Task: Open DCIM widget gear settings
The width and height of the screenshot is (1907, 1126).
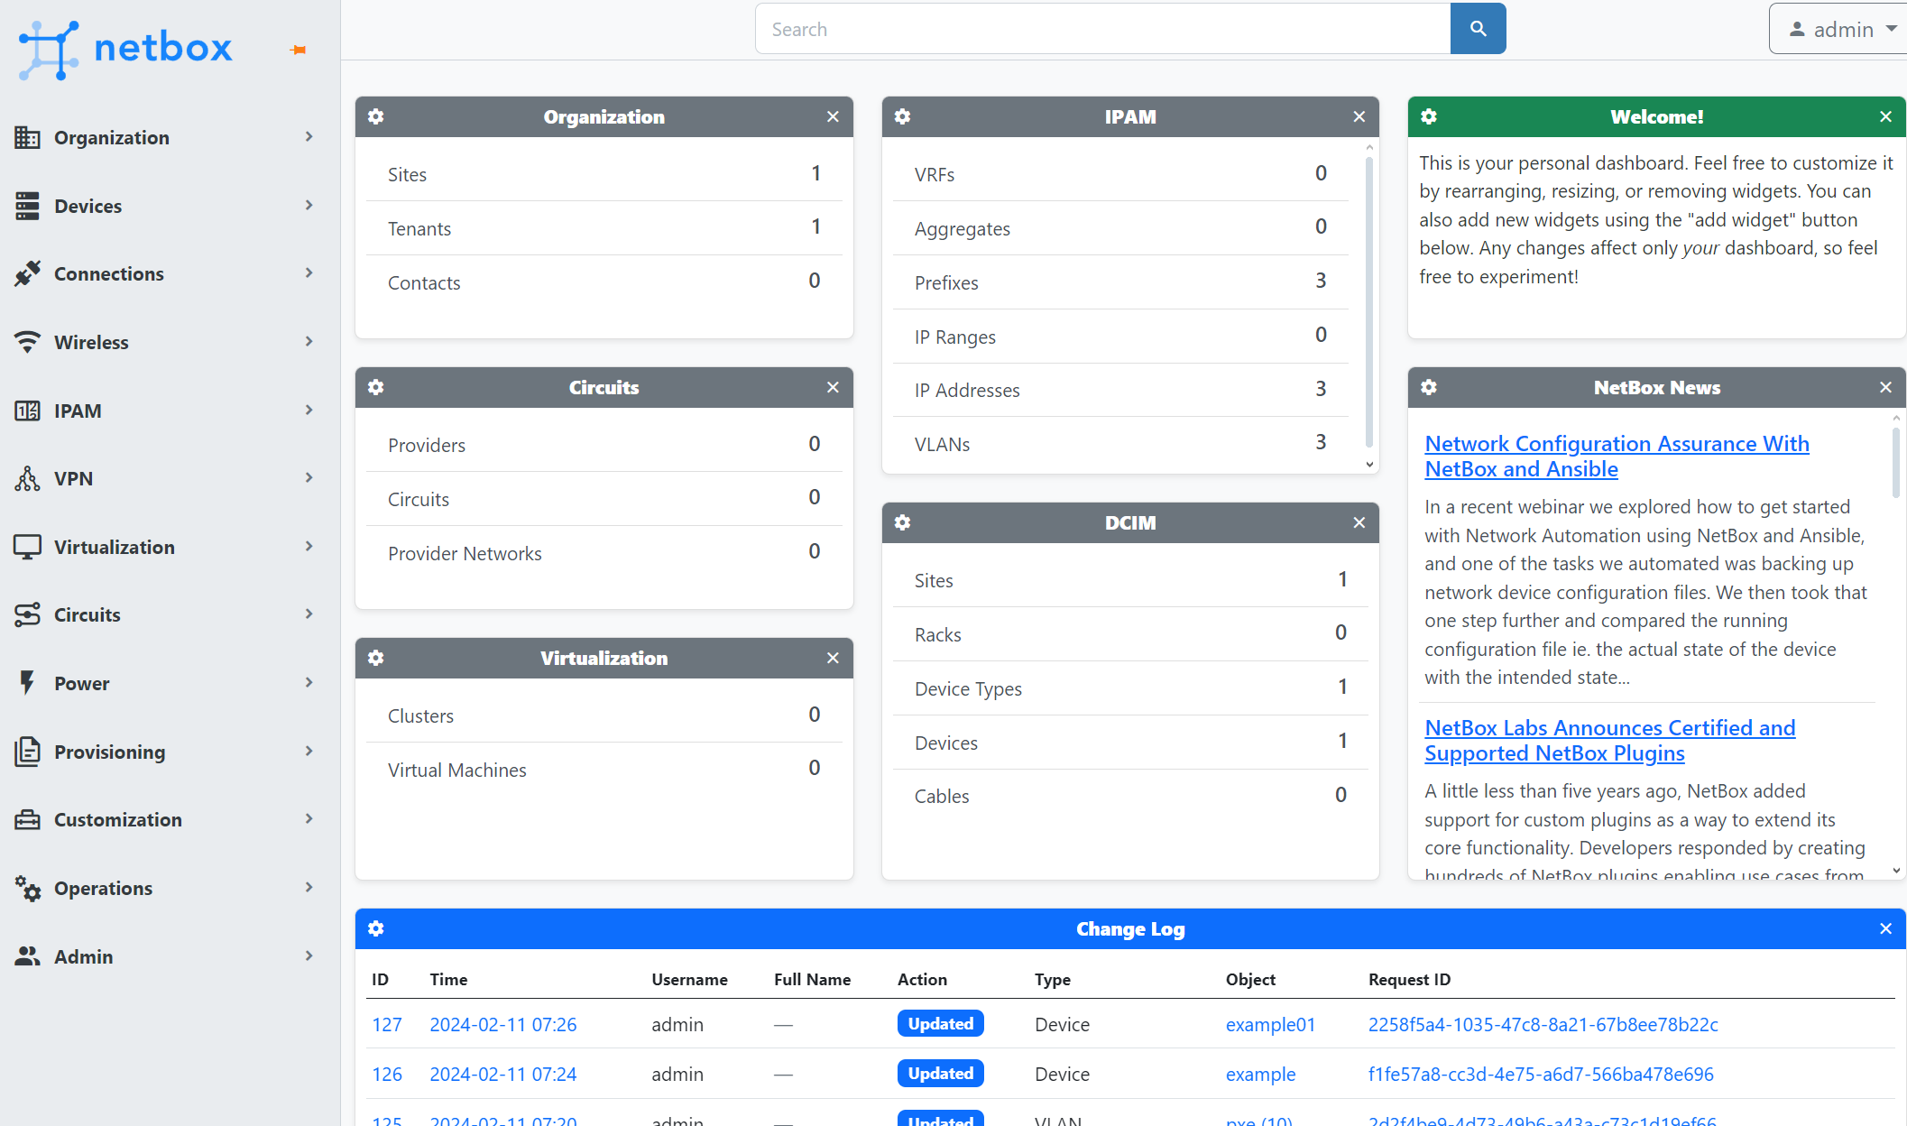Action: tap(902, 522)
